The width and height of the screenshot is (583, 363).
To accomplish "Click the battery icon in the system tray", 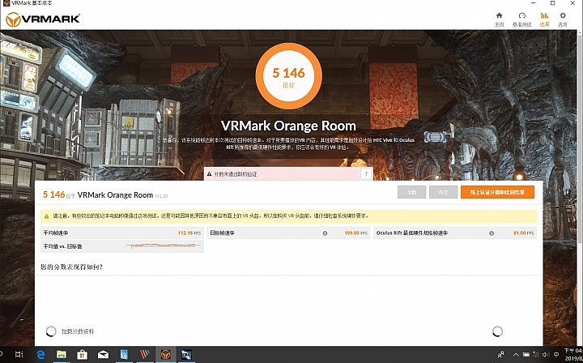I will (x=526, y=354).
